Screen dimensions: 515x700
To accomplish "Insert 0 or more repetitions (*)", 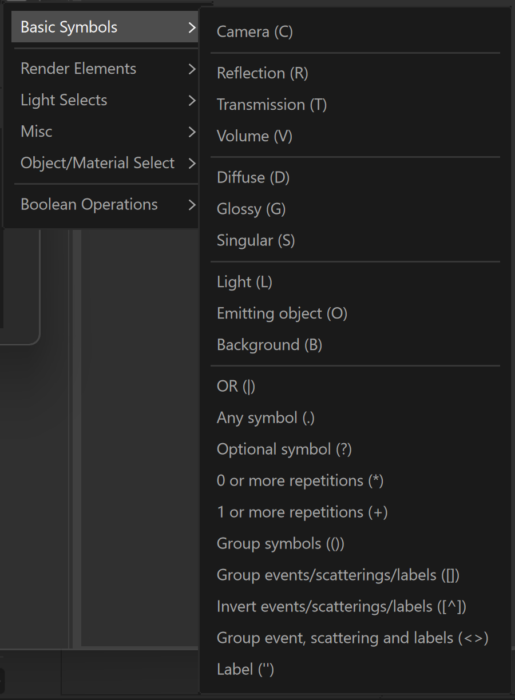I will coord(355,480).
